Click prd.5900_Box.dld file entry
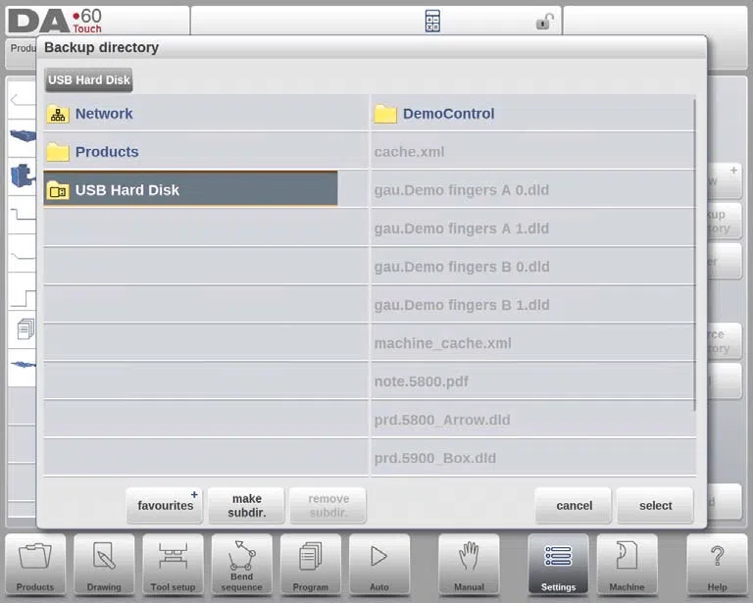This screenshot has height=603, width=753. [533, 458]
